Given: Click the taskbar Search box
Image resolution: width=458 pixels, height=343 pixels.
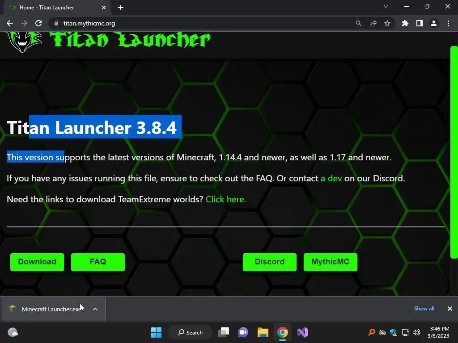Looking at the screenshot, I should point(191,332).
